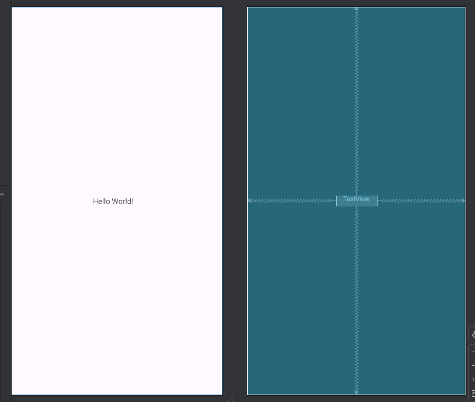
Task: Click the top vertical constraint above TextView
Action: point(356,100)
